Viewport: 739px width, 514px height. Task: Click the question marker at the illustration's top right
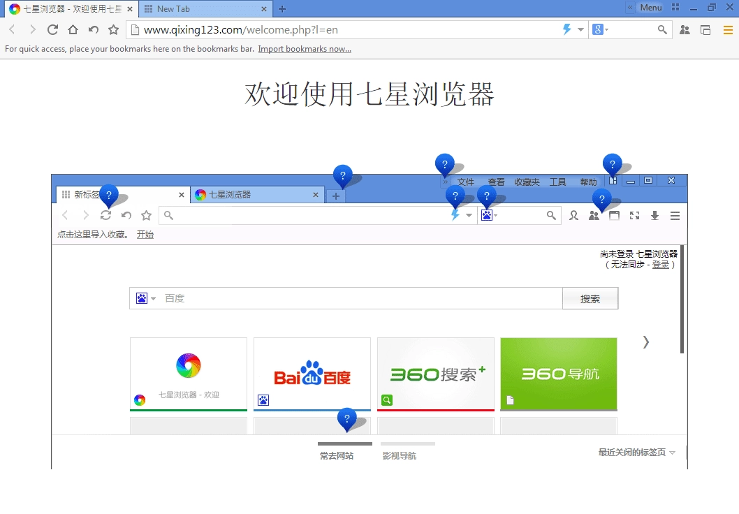coord(612,165)
